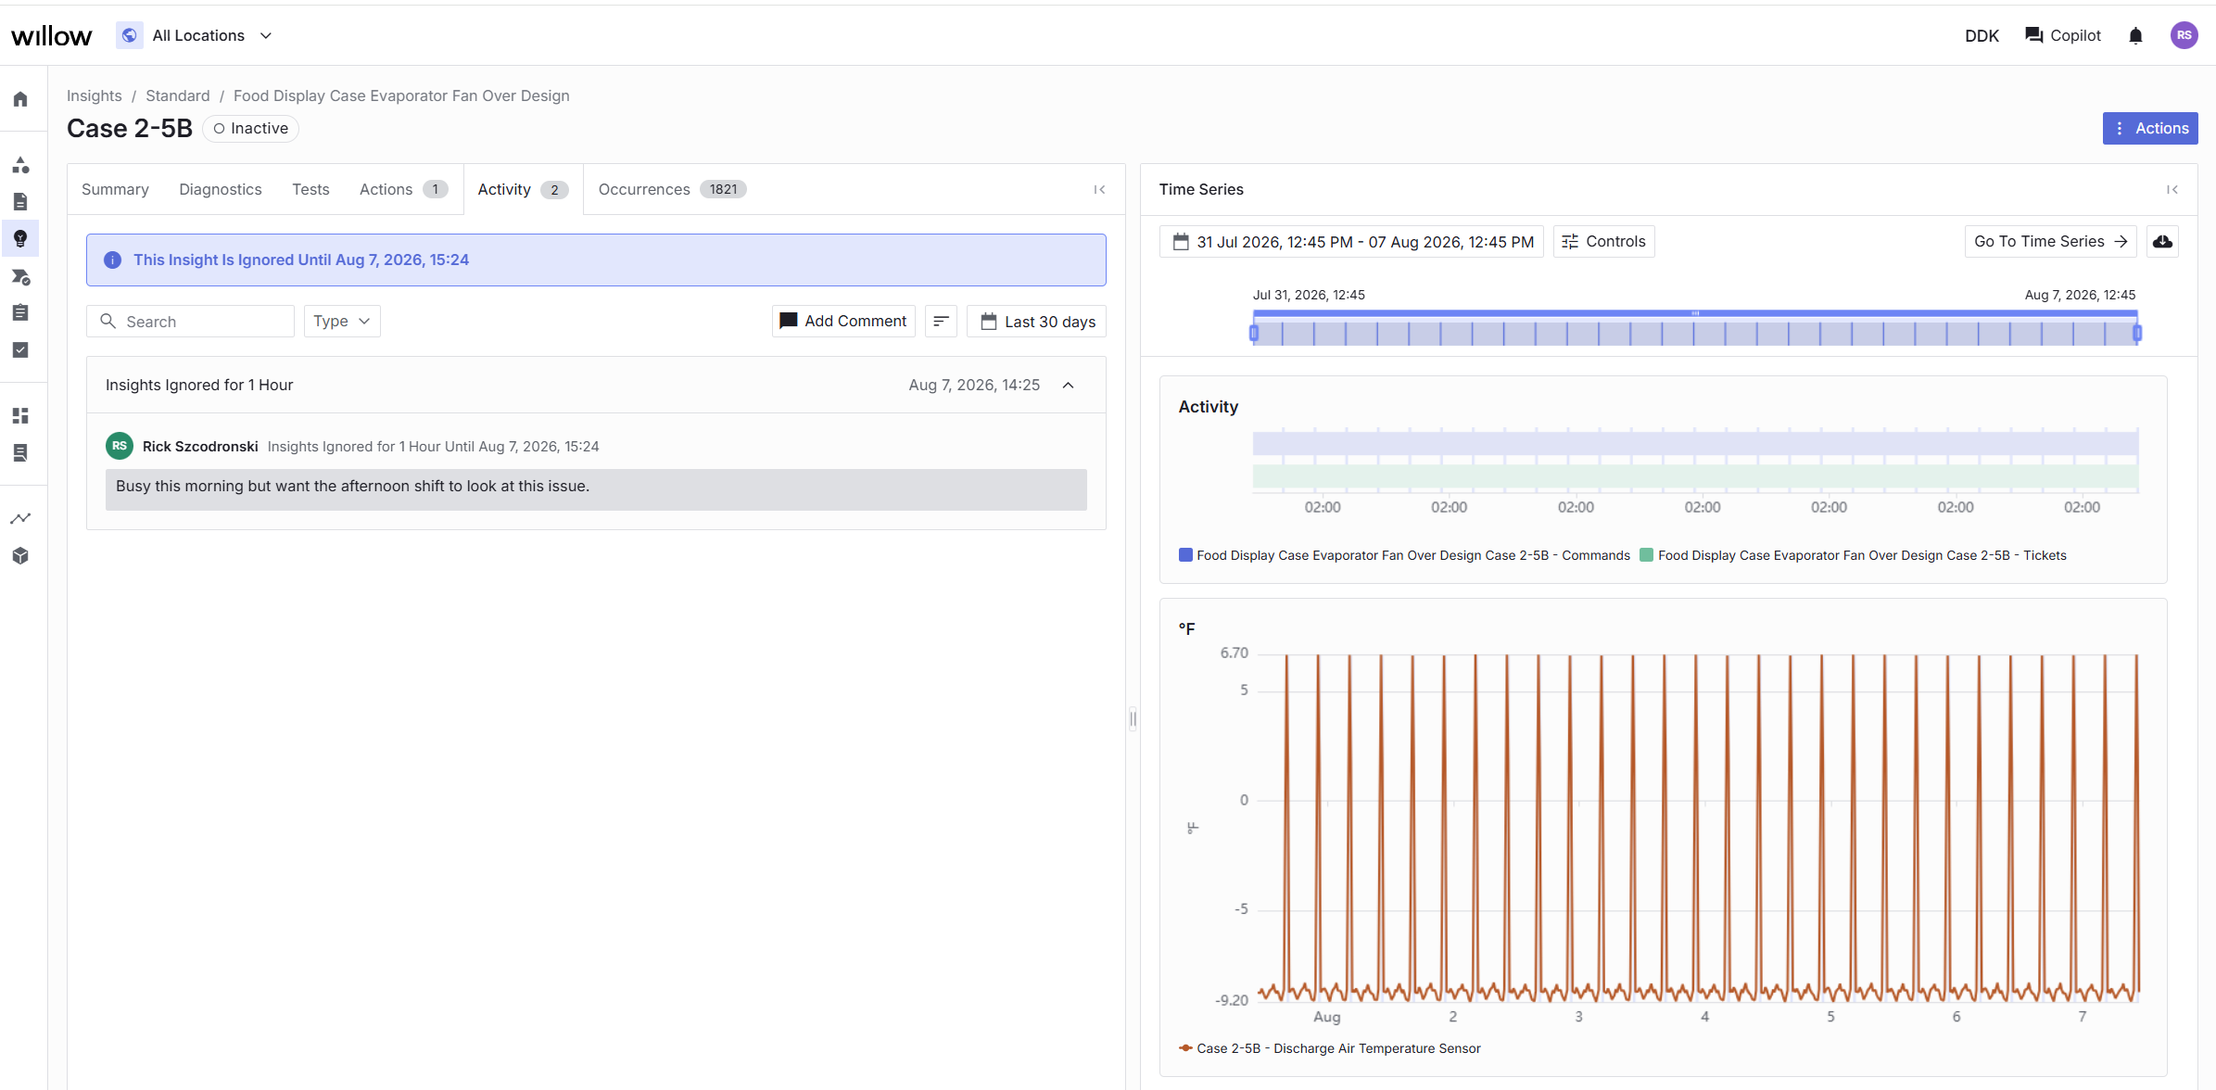Select the Activity tab
Screen dimensions: 2216x1090
click(x=523, y=190)
